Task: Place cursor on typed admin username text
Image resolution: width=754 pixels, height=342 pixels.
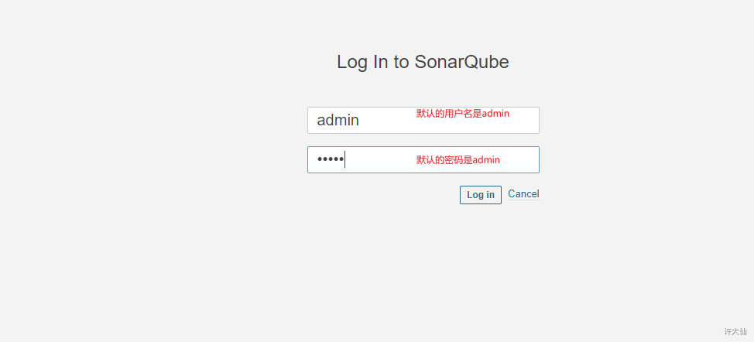Action: (x=338, y=120)
